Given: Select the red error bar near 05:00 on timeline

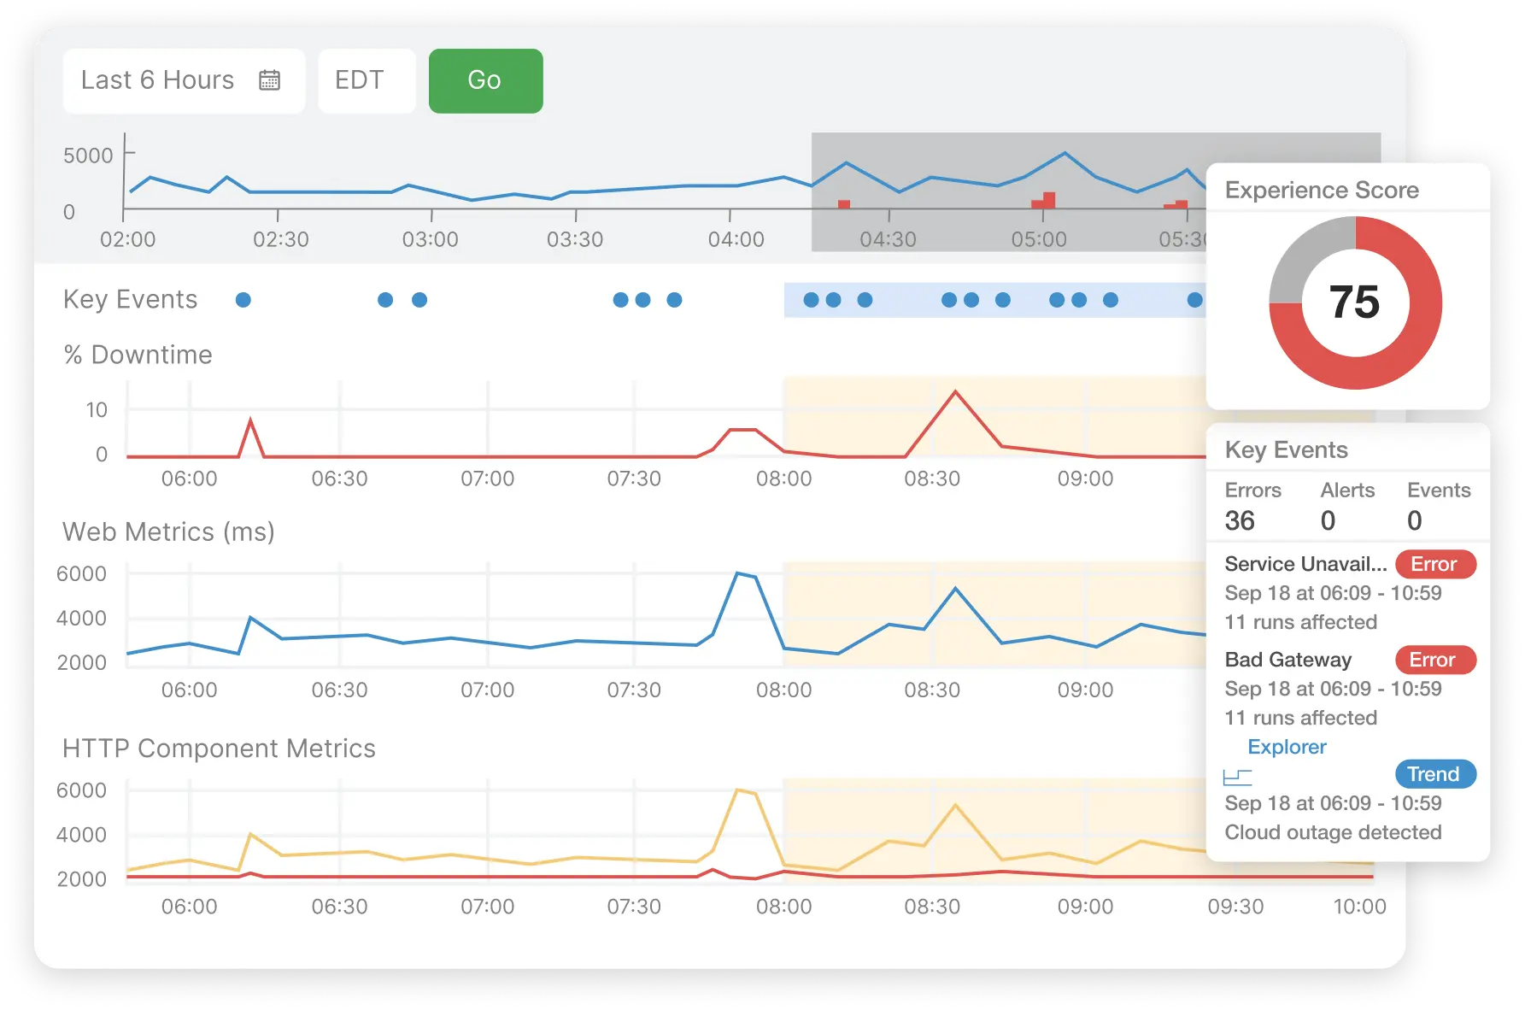Looking at the screenshot, I should coord(1044,200).
